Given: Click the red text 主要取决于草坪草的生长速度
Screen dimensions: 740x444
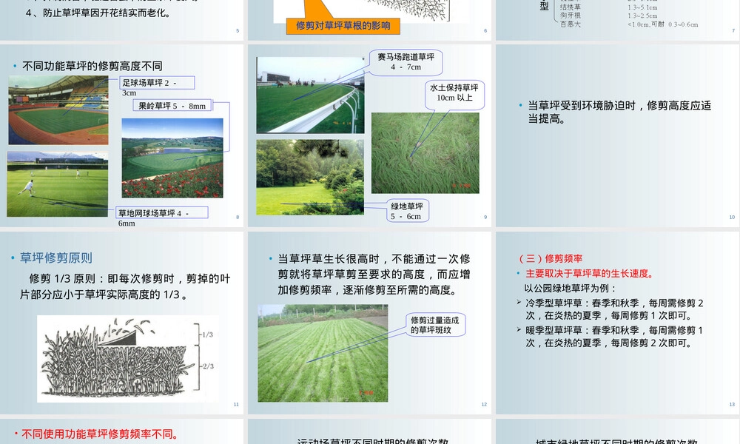Looking at the screenshot, I should point(589,273).
